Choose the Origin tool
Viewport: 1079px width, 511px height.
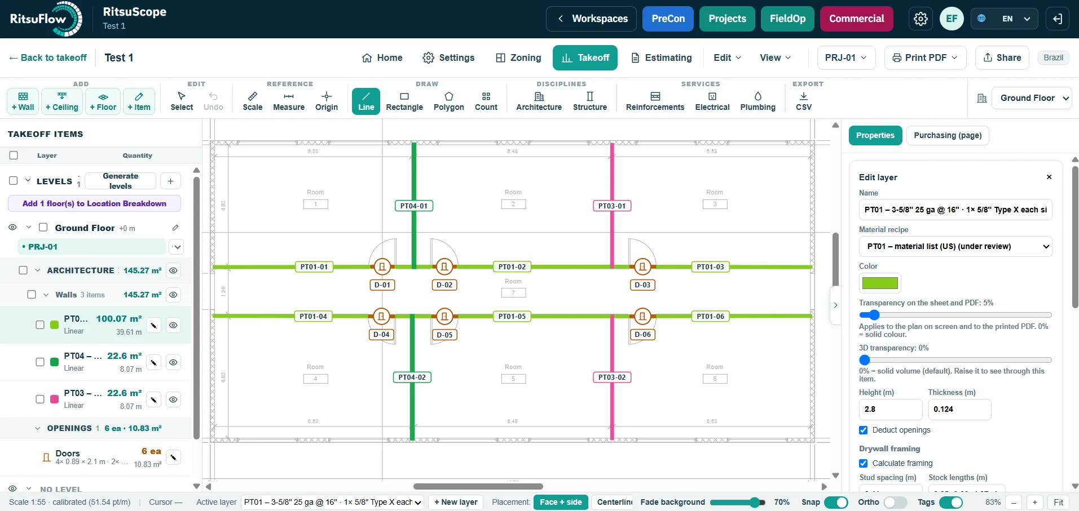[327, 101]
